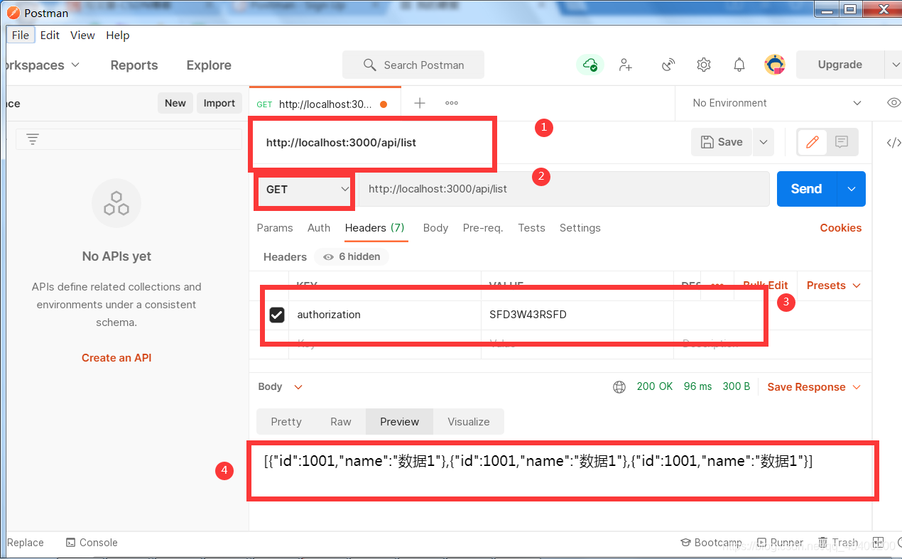Viewport: 902px width, 559px height.
Task: Open the code snippet icon
Action: pyautogui.click(x=893, y=143)
